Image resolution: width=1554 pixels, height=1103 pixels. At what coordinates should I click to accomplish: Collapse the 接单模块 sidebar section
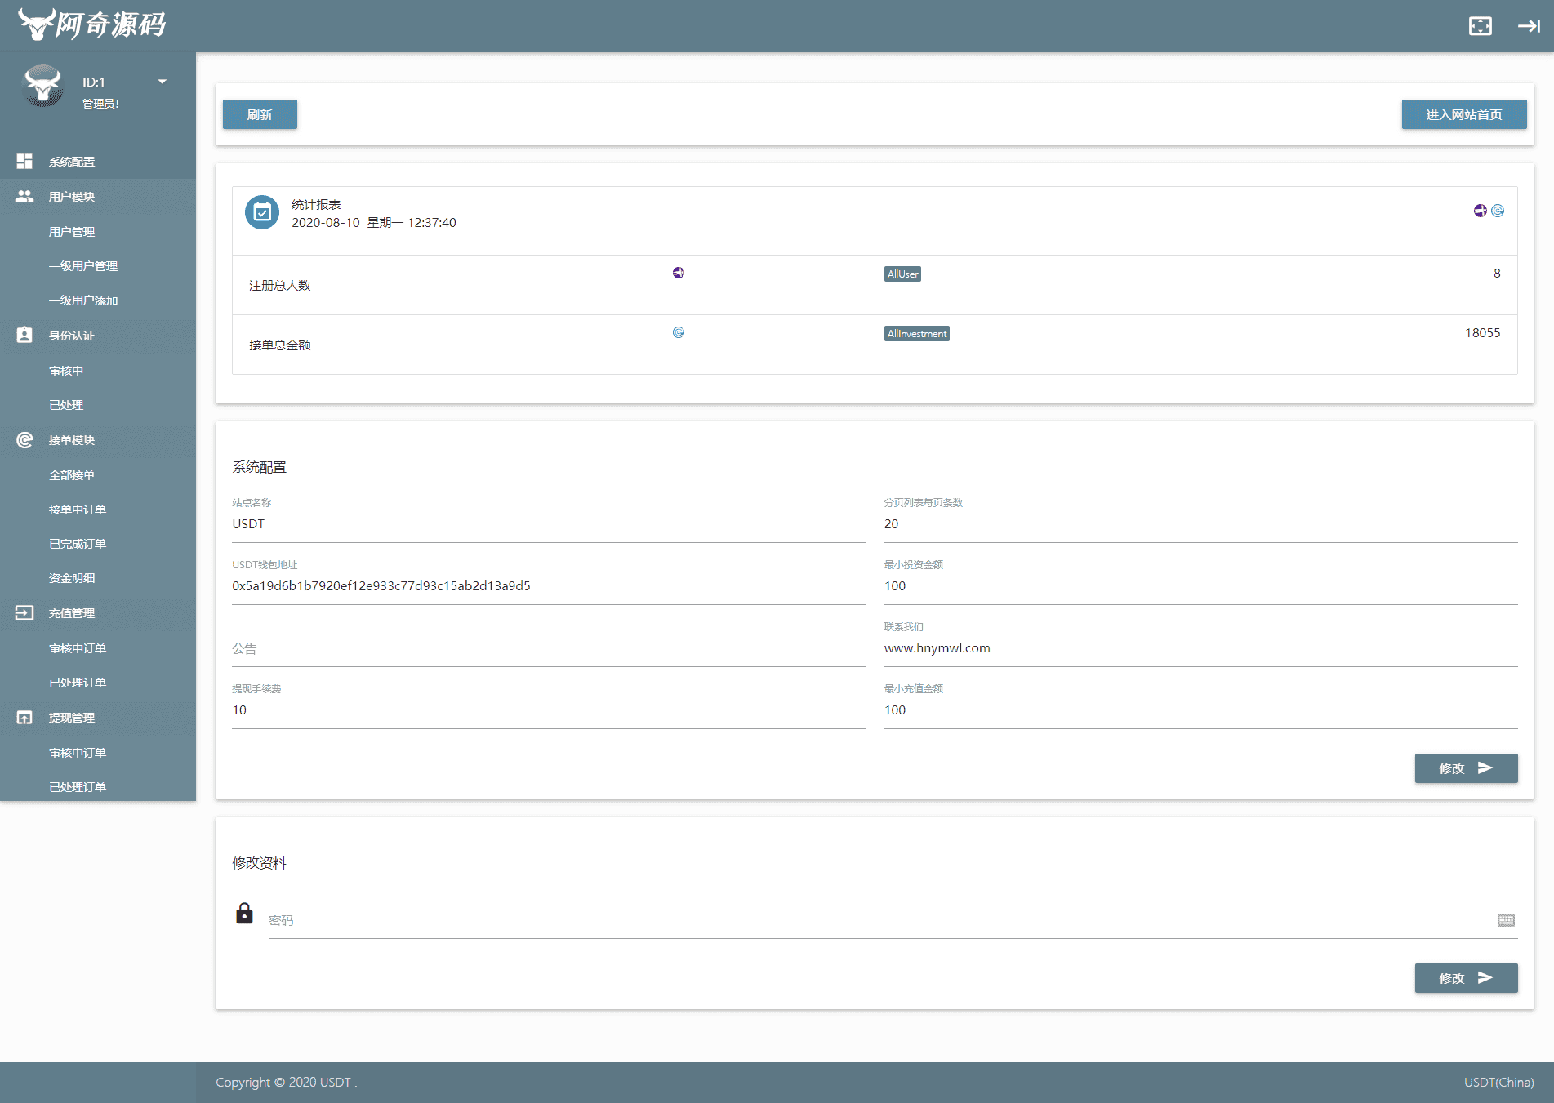coord(72,440)
